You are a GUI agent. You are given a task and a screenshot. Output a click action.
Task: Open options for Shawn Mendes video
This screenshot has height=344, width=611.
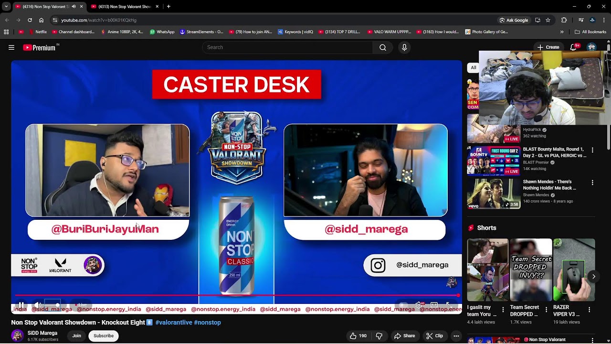592,183
